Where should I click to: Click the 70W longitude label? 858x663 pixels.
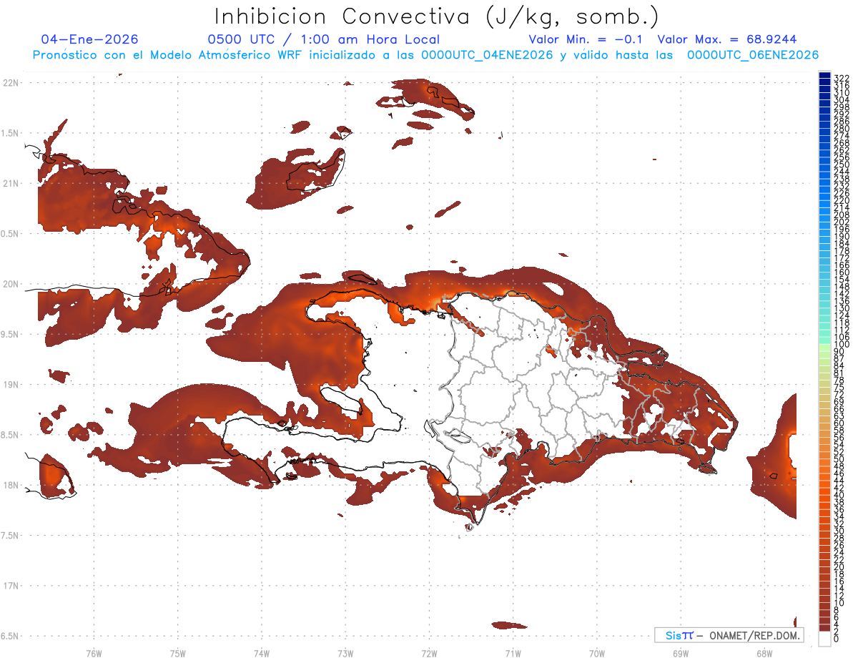coord(596,653)
